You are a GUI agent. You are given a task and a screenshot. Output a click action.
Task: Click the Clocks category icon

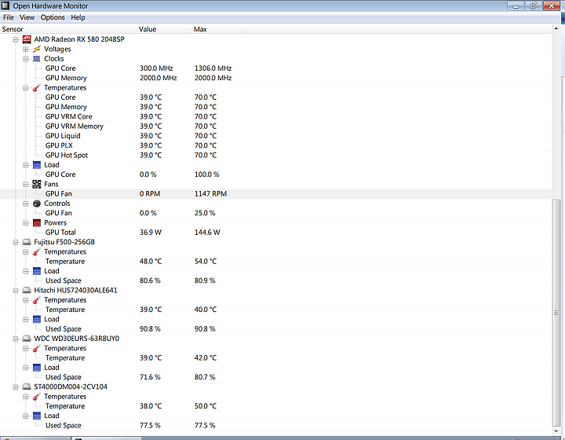click(36, 58)
